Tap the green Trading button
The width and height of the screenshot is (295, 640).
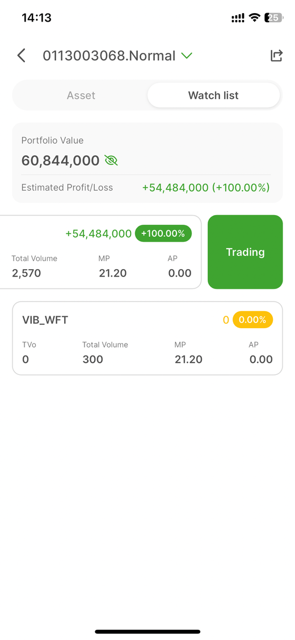click(245, 252)
